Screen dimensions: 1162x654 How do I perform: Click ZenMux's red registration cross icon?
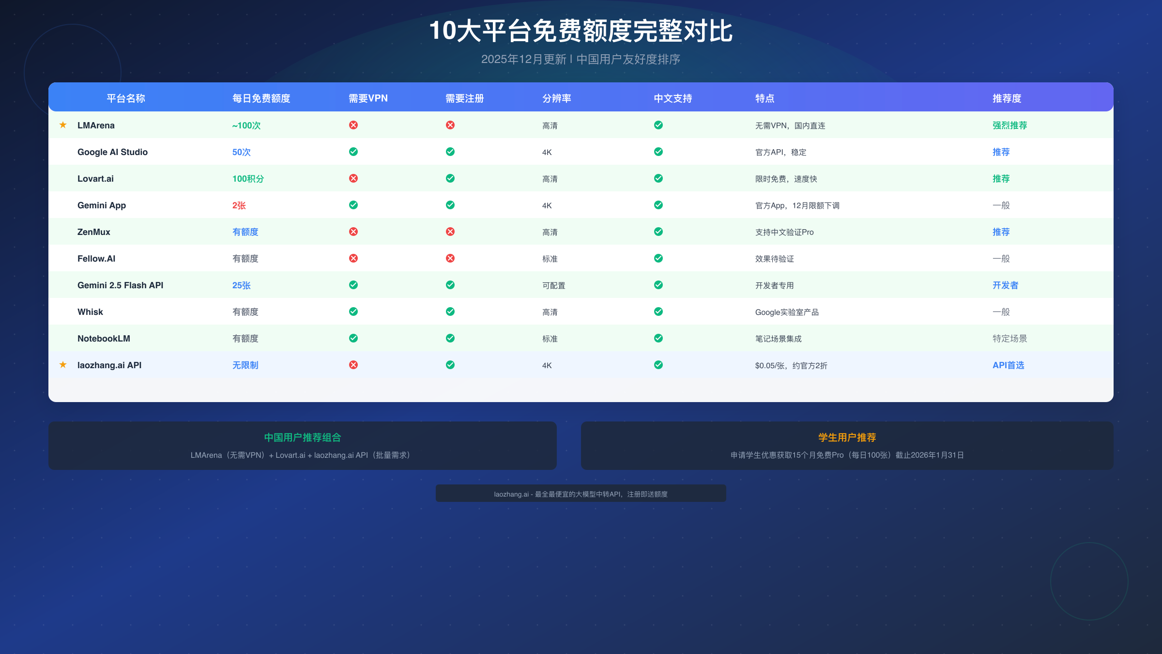[x=450, y=232]
